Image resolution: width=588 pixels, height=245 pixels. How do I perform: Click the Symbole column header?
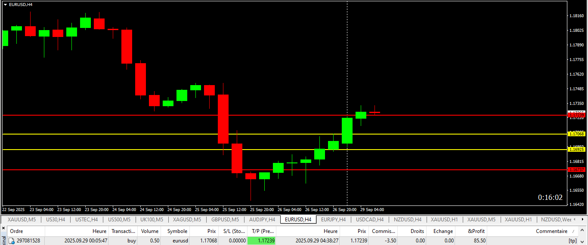177,231
